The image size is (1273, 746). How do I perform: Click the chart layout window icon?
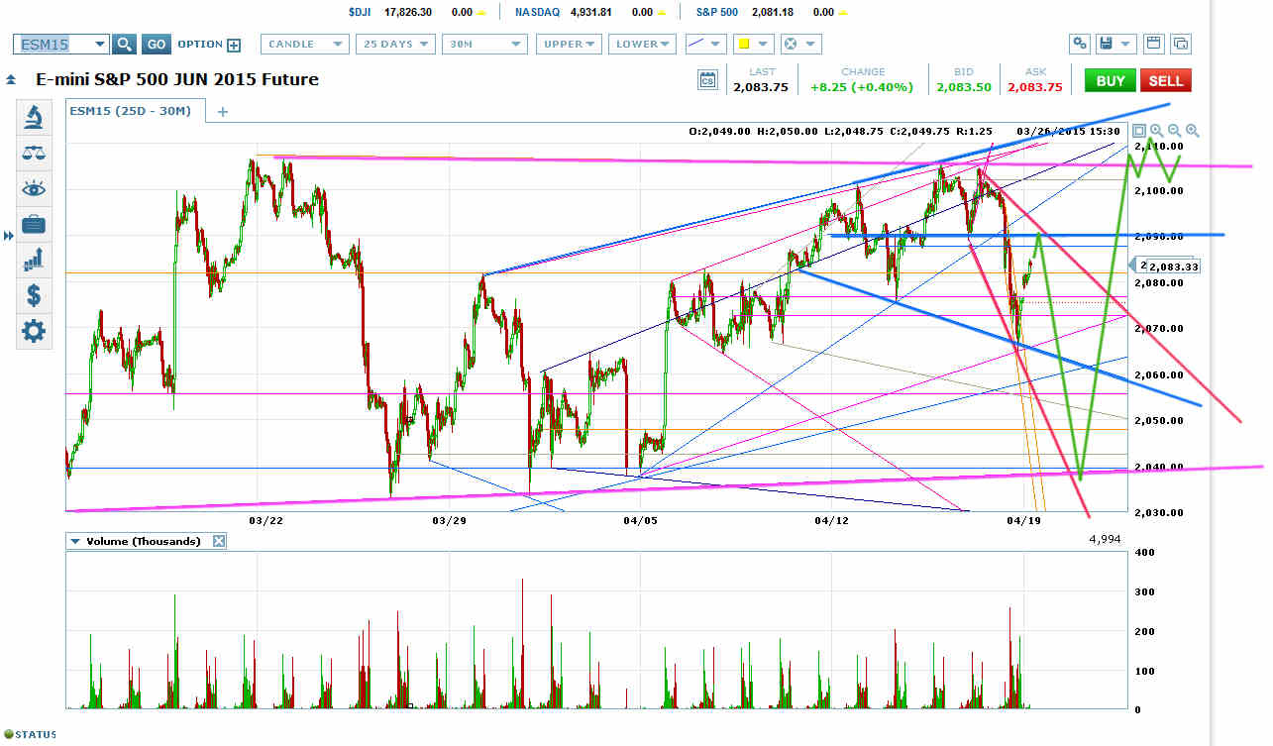[1152, 44]
